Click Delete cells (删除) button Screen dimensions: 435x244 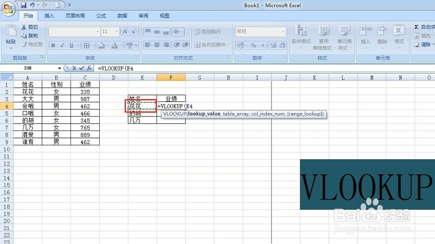pyautogui.click(x=382, y=37)
